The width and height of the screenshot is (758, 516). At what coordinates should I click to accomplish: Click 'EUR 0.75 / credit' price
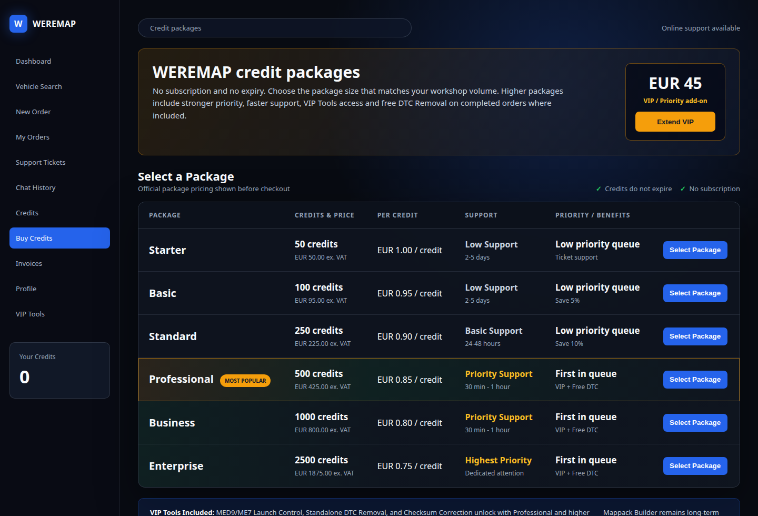coord(410,467)
